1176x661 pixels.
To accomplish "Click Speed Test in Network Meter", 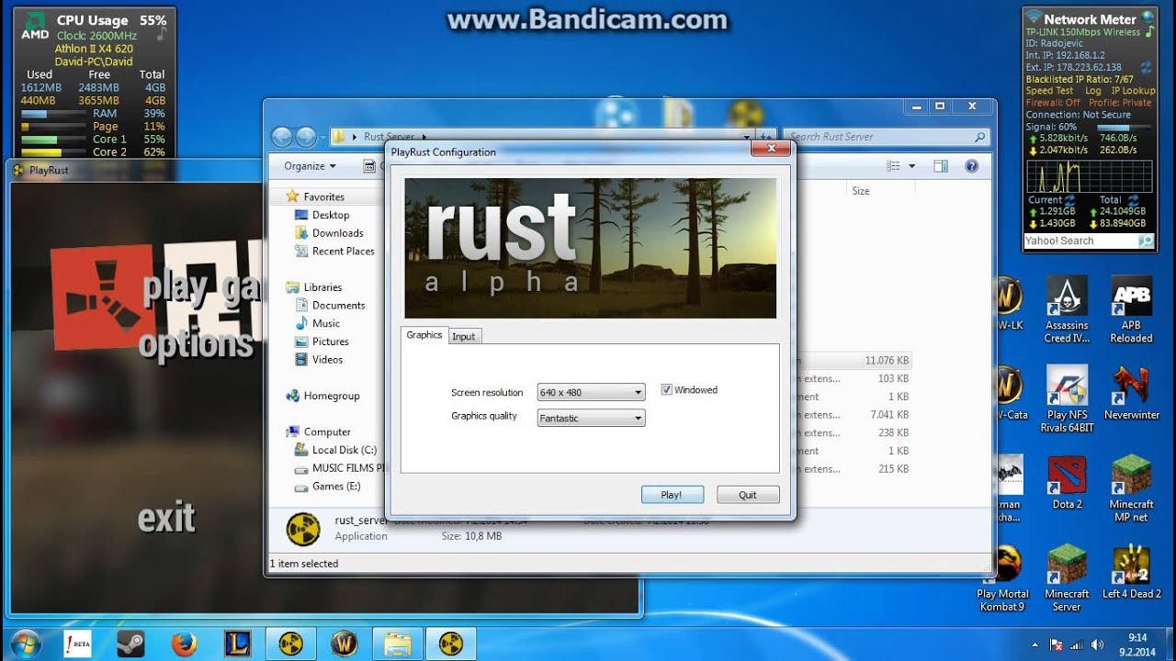I will point(1049,91).
